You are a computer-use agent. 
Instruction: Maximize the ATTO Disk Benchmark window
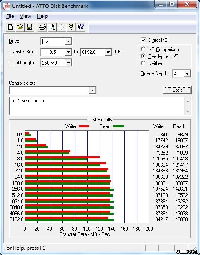(x=172, y=5)
